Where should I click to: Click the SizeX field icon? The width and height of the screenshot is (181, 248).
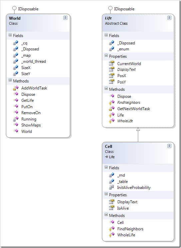click(15, 67)
